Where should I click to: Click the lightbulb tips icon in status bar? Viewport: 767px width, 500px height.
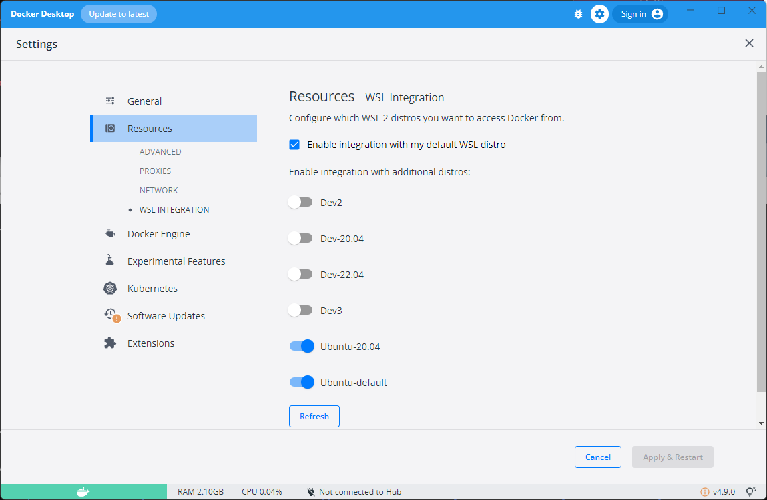click(751, 492)
